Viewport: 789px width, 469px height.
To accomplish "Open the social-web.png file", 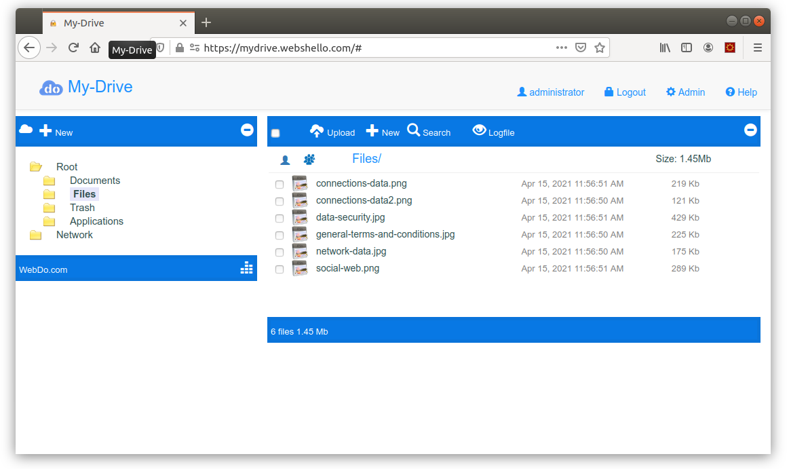I will click(x=347, y=268).
